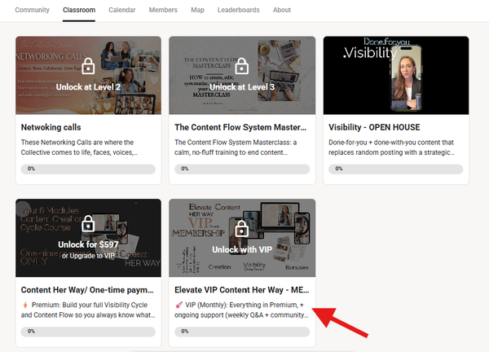Select Elevate VIP Content Her Way title
The width and height of the screenshot is (489, 352).
tap(240, 290)
